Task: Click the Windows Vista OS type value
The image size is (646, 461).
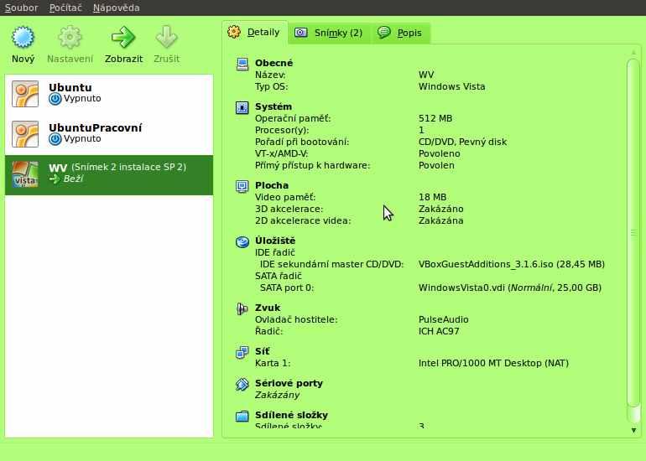Action: (452, 87)
